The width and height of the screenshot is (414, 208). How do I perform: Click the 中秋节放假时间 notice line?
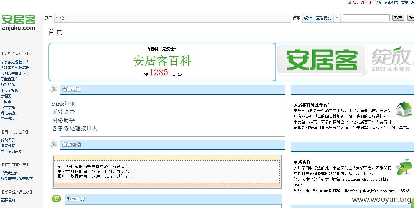95,171
